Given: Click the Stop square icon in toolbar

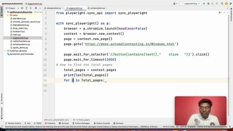Looking at the screenshot, I should [217, 4].
